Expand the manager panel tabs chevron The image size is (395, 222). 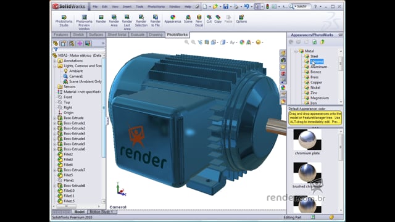click(x=103, y=43)
